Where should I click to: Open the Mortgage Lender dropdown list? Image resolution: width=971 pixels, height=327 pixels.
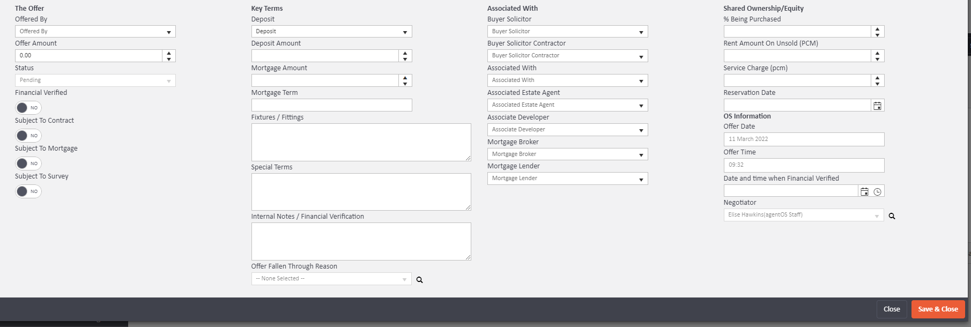pos(567,179)
